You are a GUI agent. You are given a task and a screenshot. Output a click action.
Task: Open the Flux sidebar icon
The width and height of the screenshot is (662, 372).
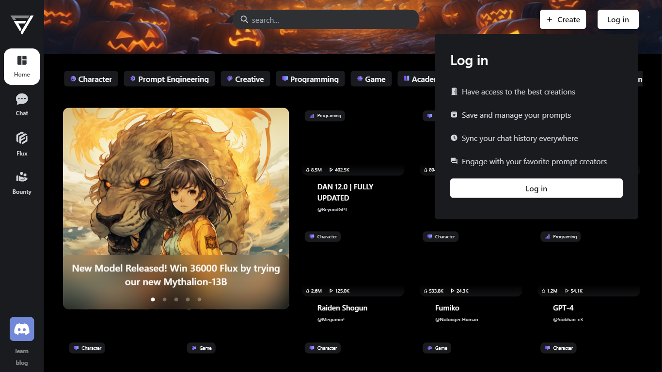pyautogui.click(x=22, y=144)
